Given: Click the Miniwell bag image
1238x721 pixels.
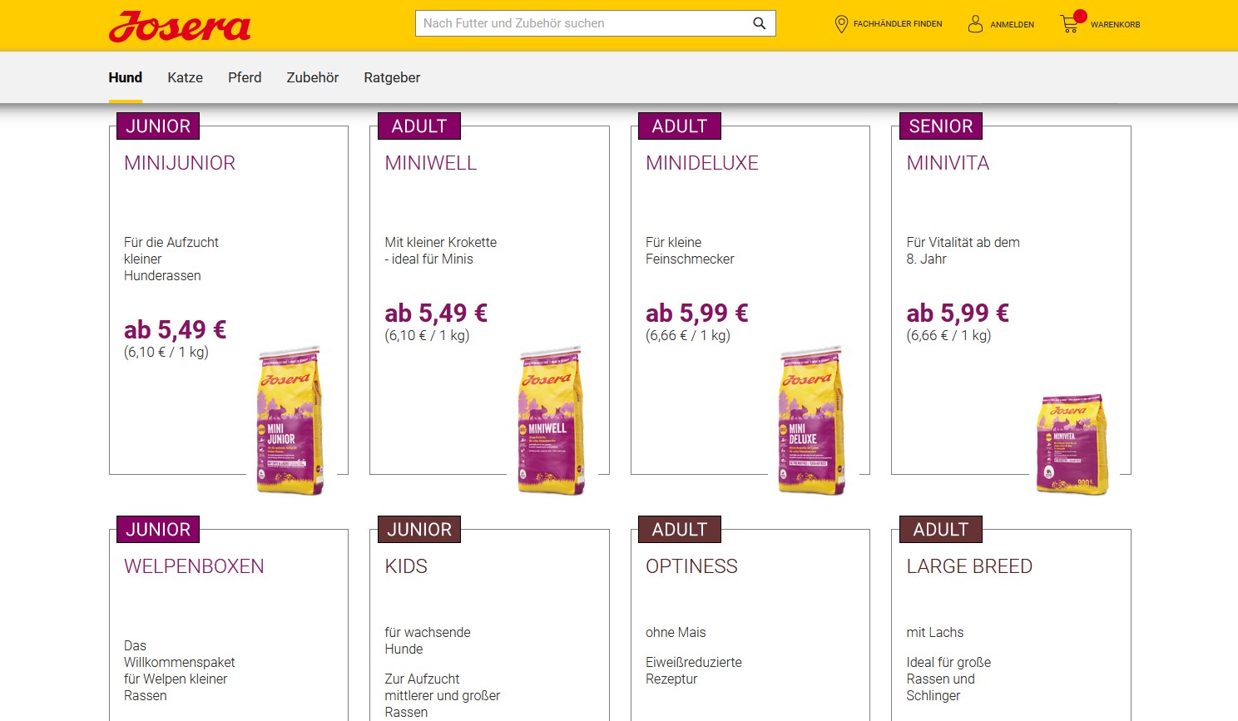Looking at the screenshot, I should [550, 420].
